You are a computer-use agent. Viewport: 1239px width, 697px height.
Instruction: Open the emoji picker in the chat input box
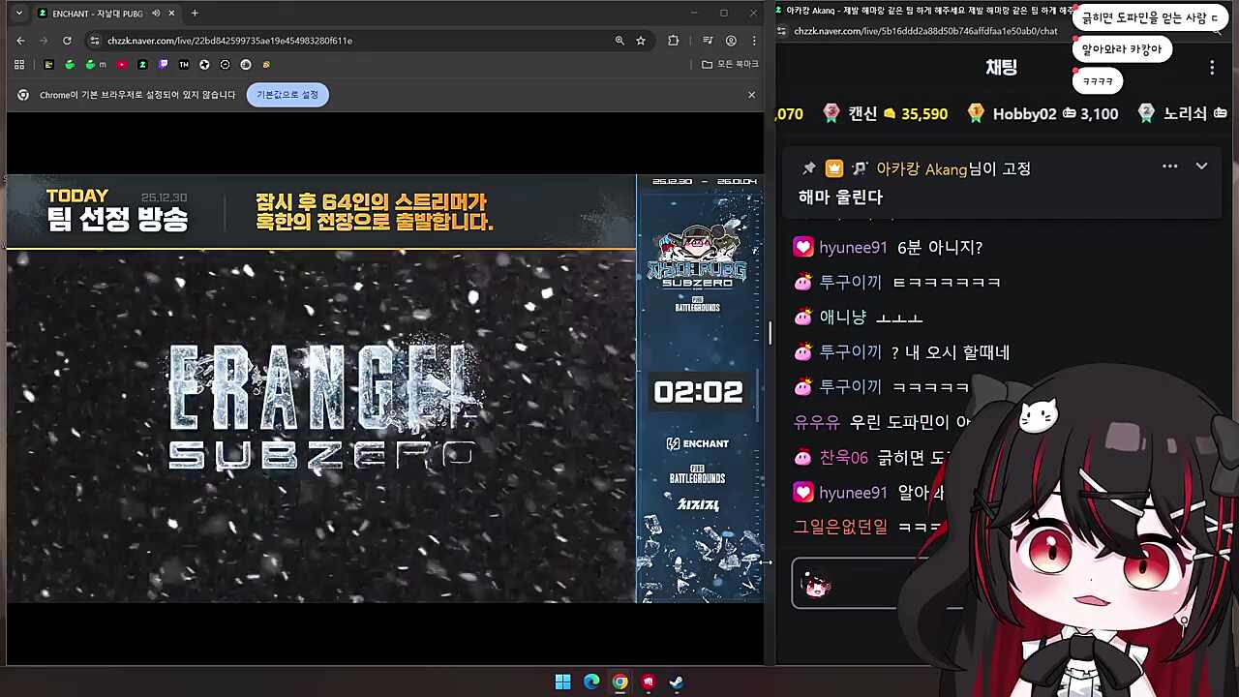click(x=816, y=583)
